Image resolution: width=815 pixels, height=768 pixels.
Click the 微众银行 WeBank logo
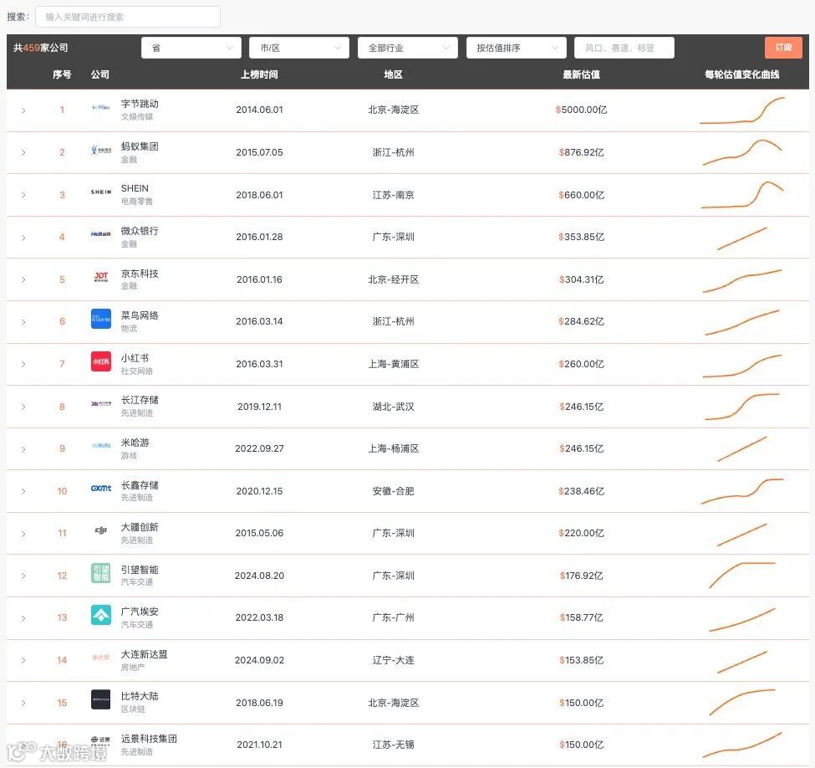(101, 234)
